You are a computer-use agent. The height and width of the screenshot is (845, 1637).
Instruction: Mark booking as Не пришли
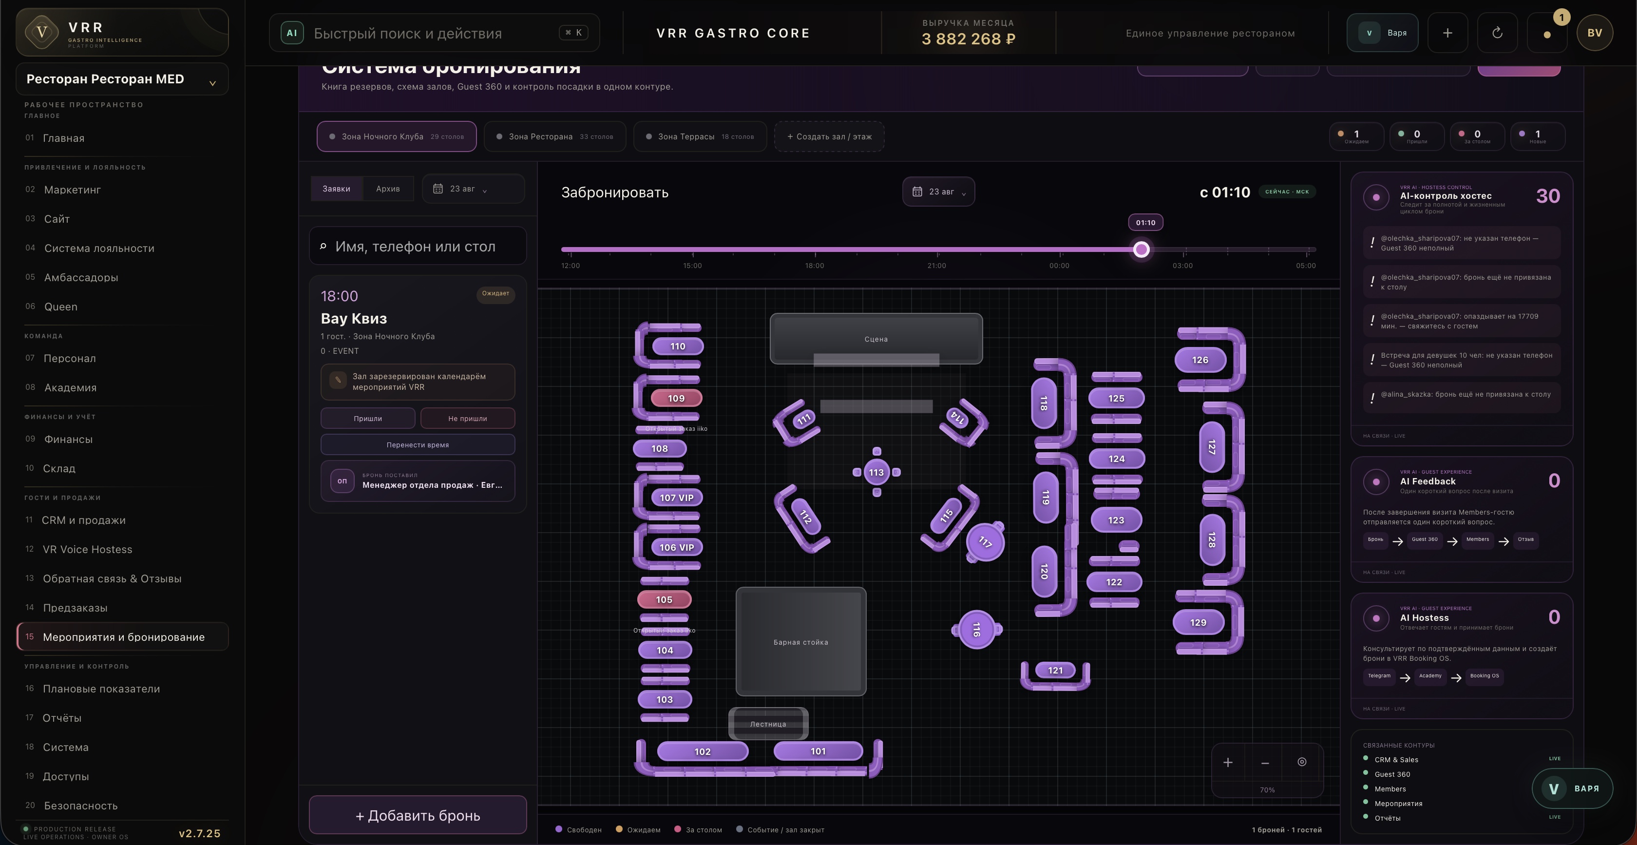pyautogui.click(x=468, y=419)
